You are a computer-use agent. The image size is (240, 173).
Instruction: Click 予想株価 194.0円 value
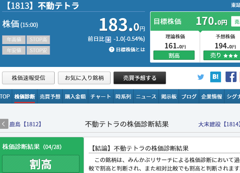click(225, 46)
